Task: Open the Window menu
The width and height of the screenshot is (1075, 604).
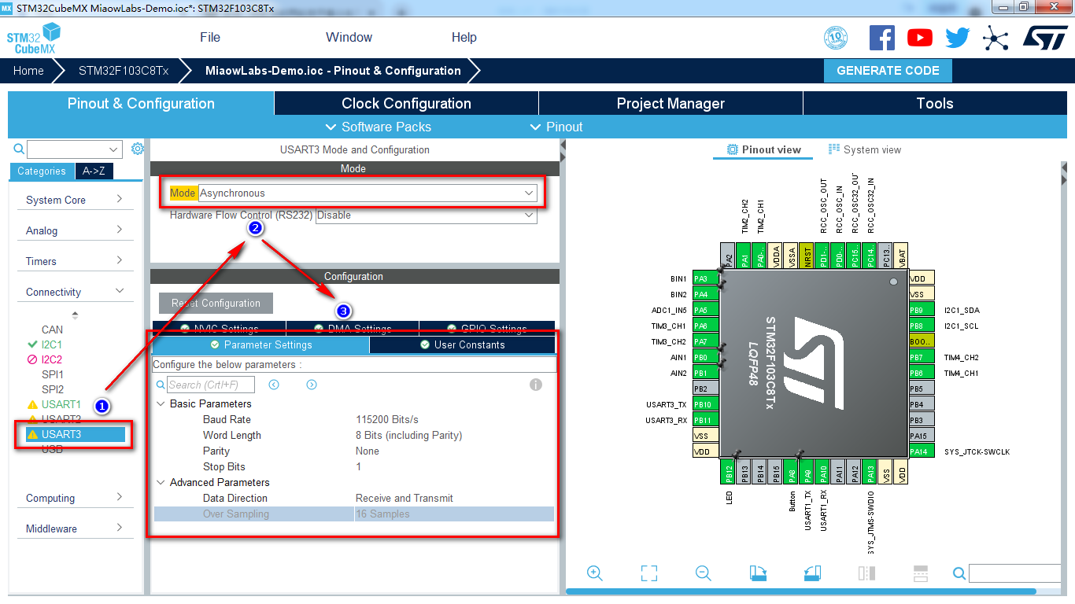Action: click(349, 37)
